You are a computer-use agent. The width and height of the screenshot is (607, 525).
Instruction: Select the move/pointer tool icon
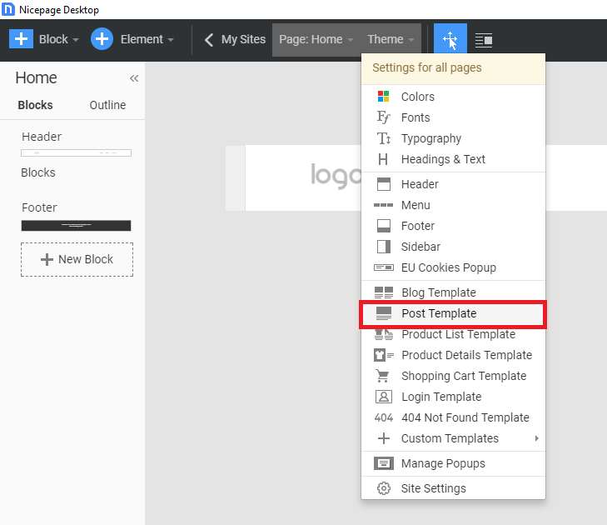pos(450,39)
